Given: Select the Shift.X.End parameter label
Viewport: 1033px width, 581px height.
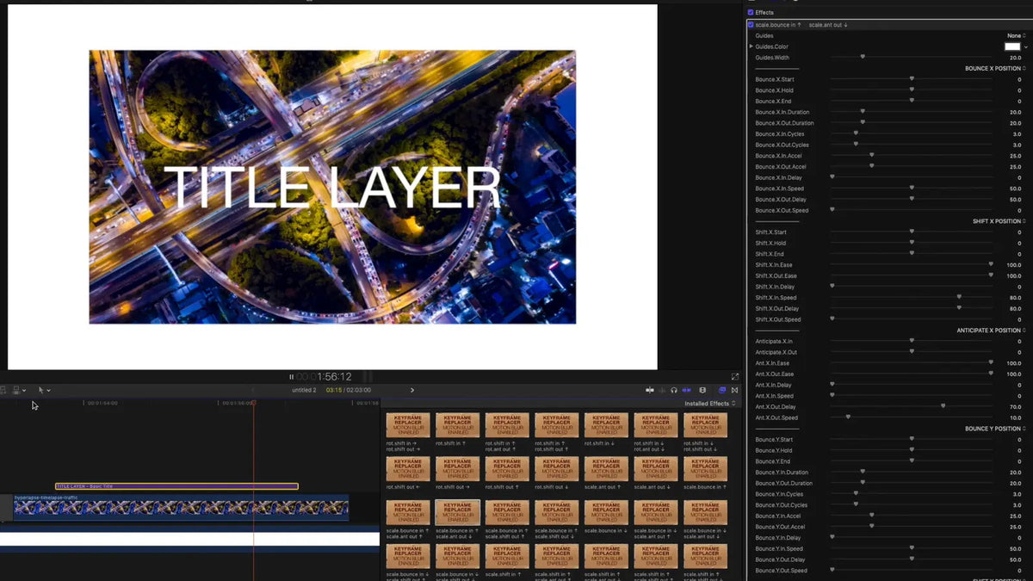Looking at the screenshot, I should [x=770, y=254].
